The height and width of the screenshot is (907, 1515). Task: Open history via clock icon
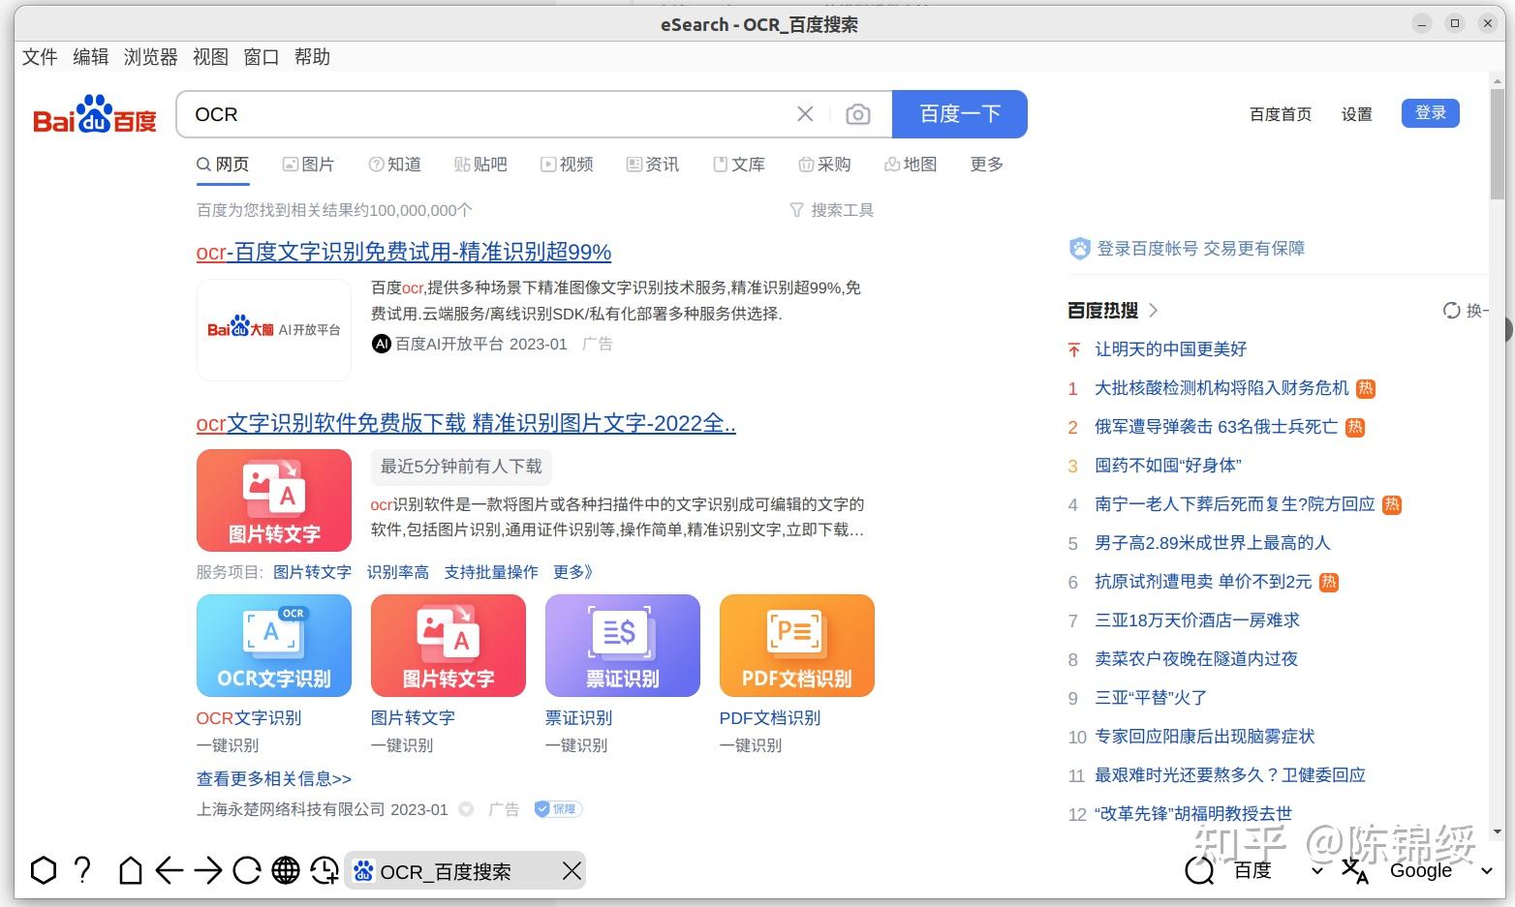(325, 870)
